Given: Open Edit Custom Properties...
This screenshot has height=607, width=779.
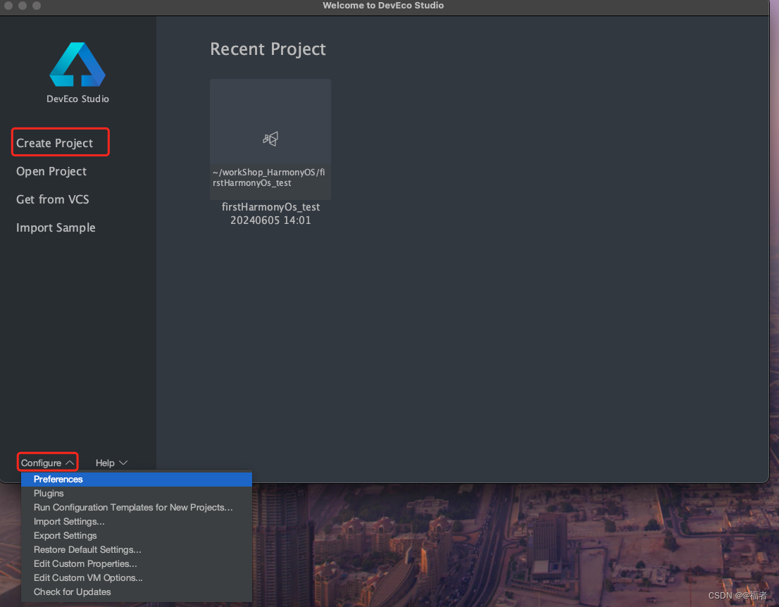Looking at the screenshot, I should click(137, 564).
